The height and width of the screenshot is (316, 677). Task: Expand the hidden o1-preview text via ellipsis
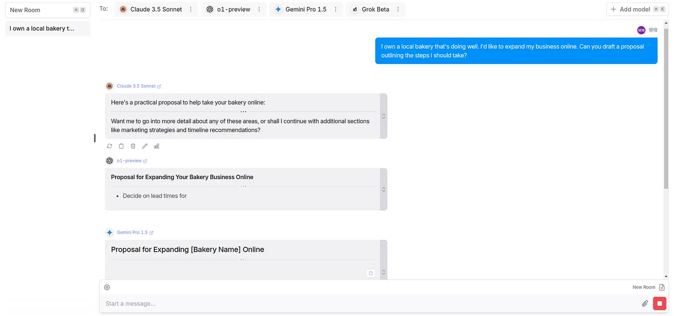[x=243, y=186]
